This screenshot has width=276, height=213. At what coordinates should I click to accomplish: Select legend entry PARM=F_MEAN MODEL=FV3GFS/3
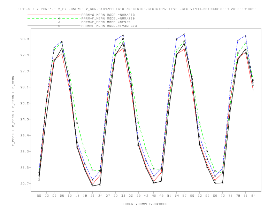109,26
